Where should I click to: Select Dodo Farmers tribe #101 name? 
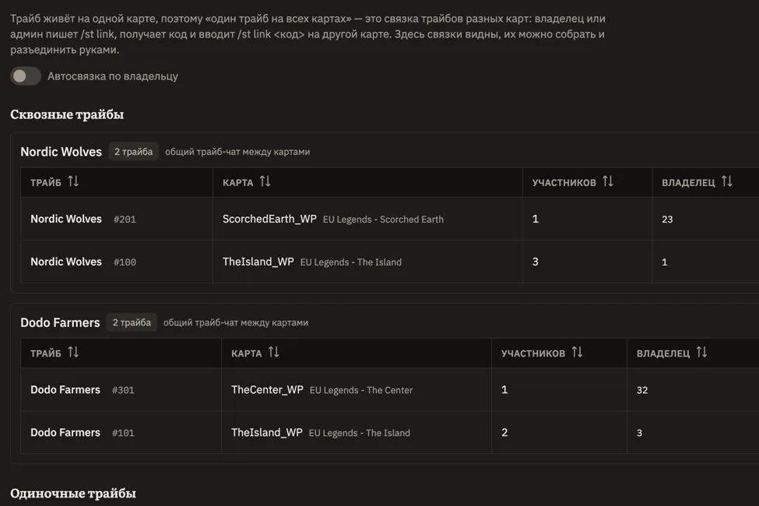(x=65, y=432)
